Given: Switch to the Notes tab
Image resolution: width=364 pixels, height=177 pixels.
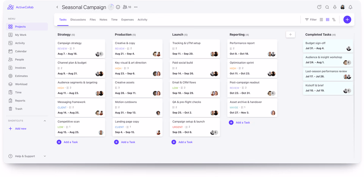Looking at the screenshot, I should click(103, 20).
